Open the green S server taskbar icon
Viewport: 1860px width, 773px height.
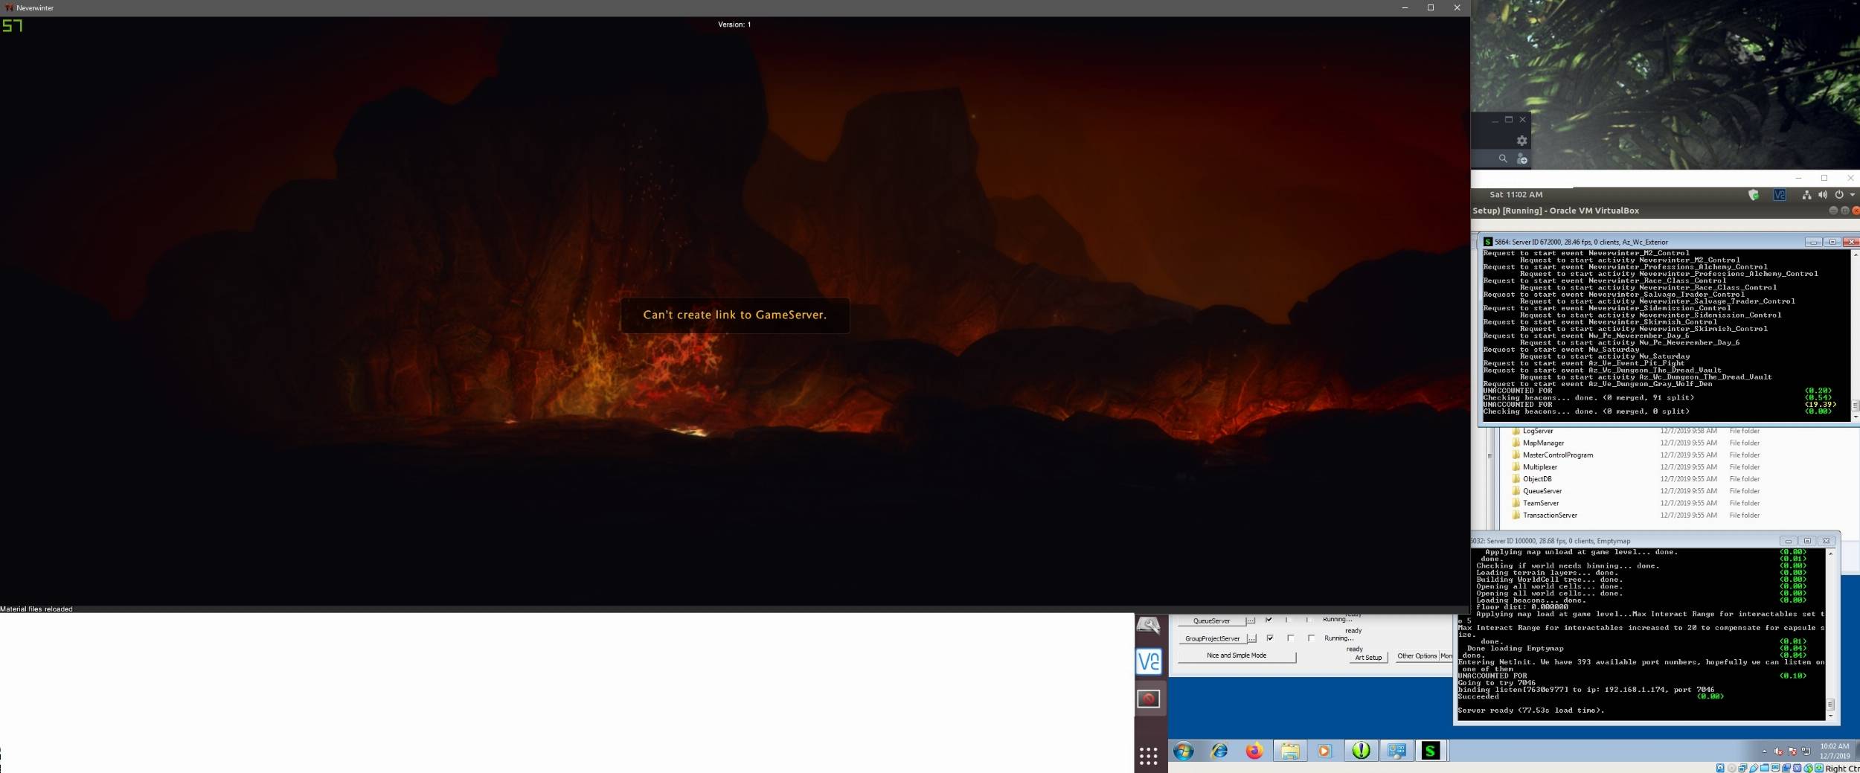click(x=1431, y=751)
